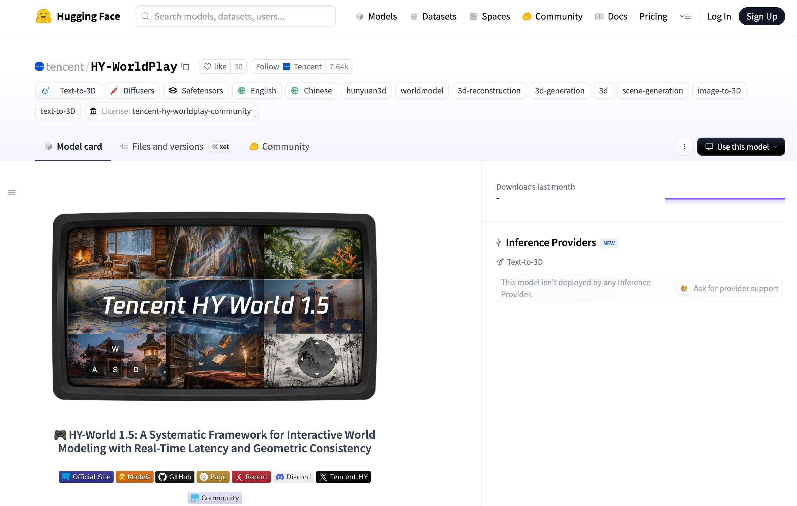Click Ask for provider support
The width and height of the screenshot is (797, 506).
coord(729,288)
